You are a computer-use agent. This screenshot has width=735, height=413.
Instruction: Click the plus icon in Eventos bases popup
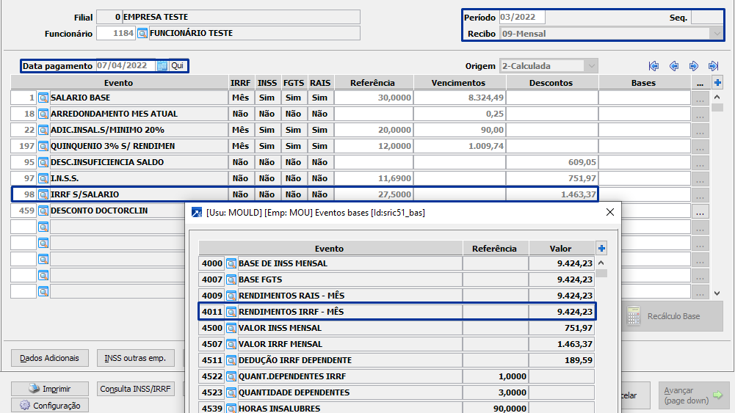[601, 249]
